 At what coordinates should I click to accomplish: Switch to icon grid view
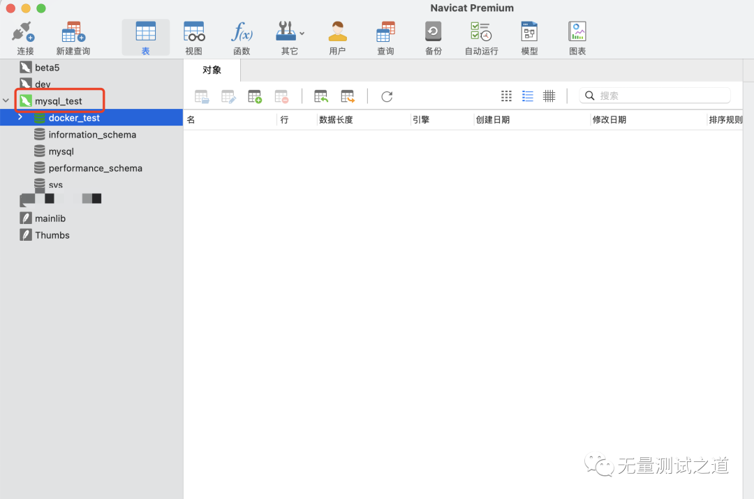pyautogui.click(x=506, y=96)
